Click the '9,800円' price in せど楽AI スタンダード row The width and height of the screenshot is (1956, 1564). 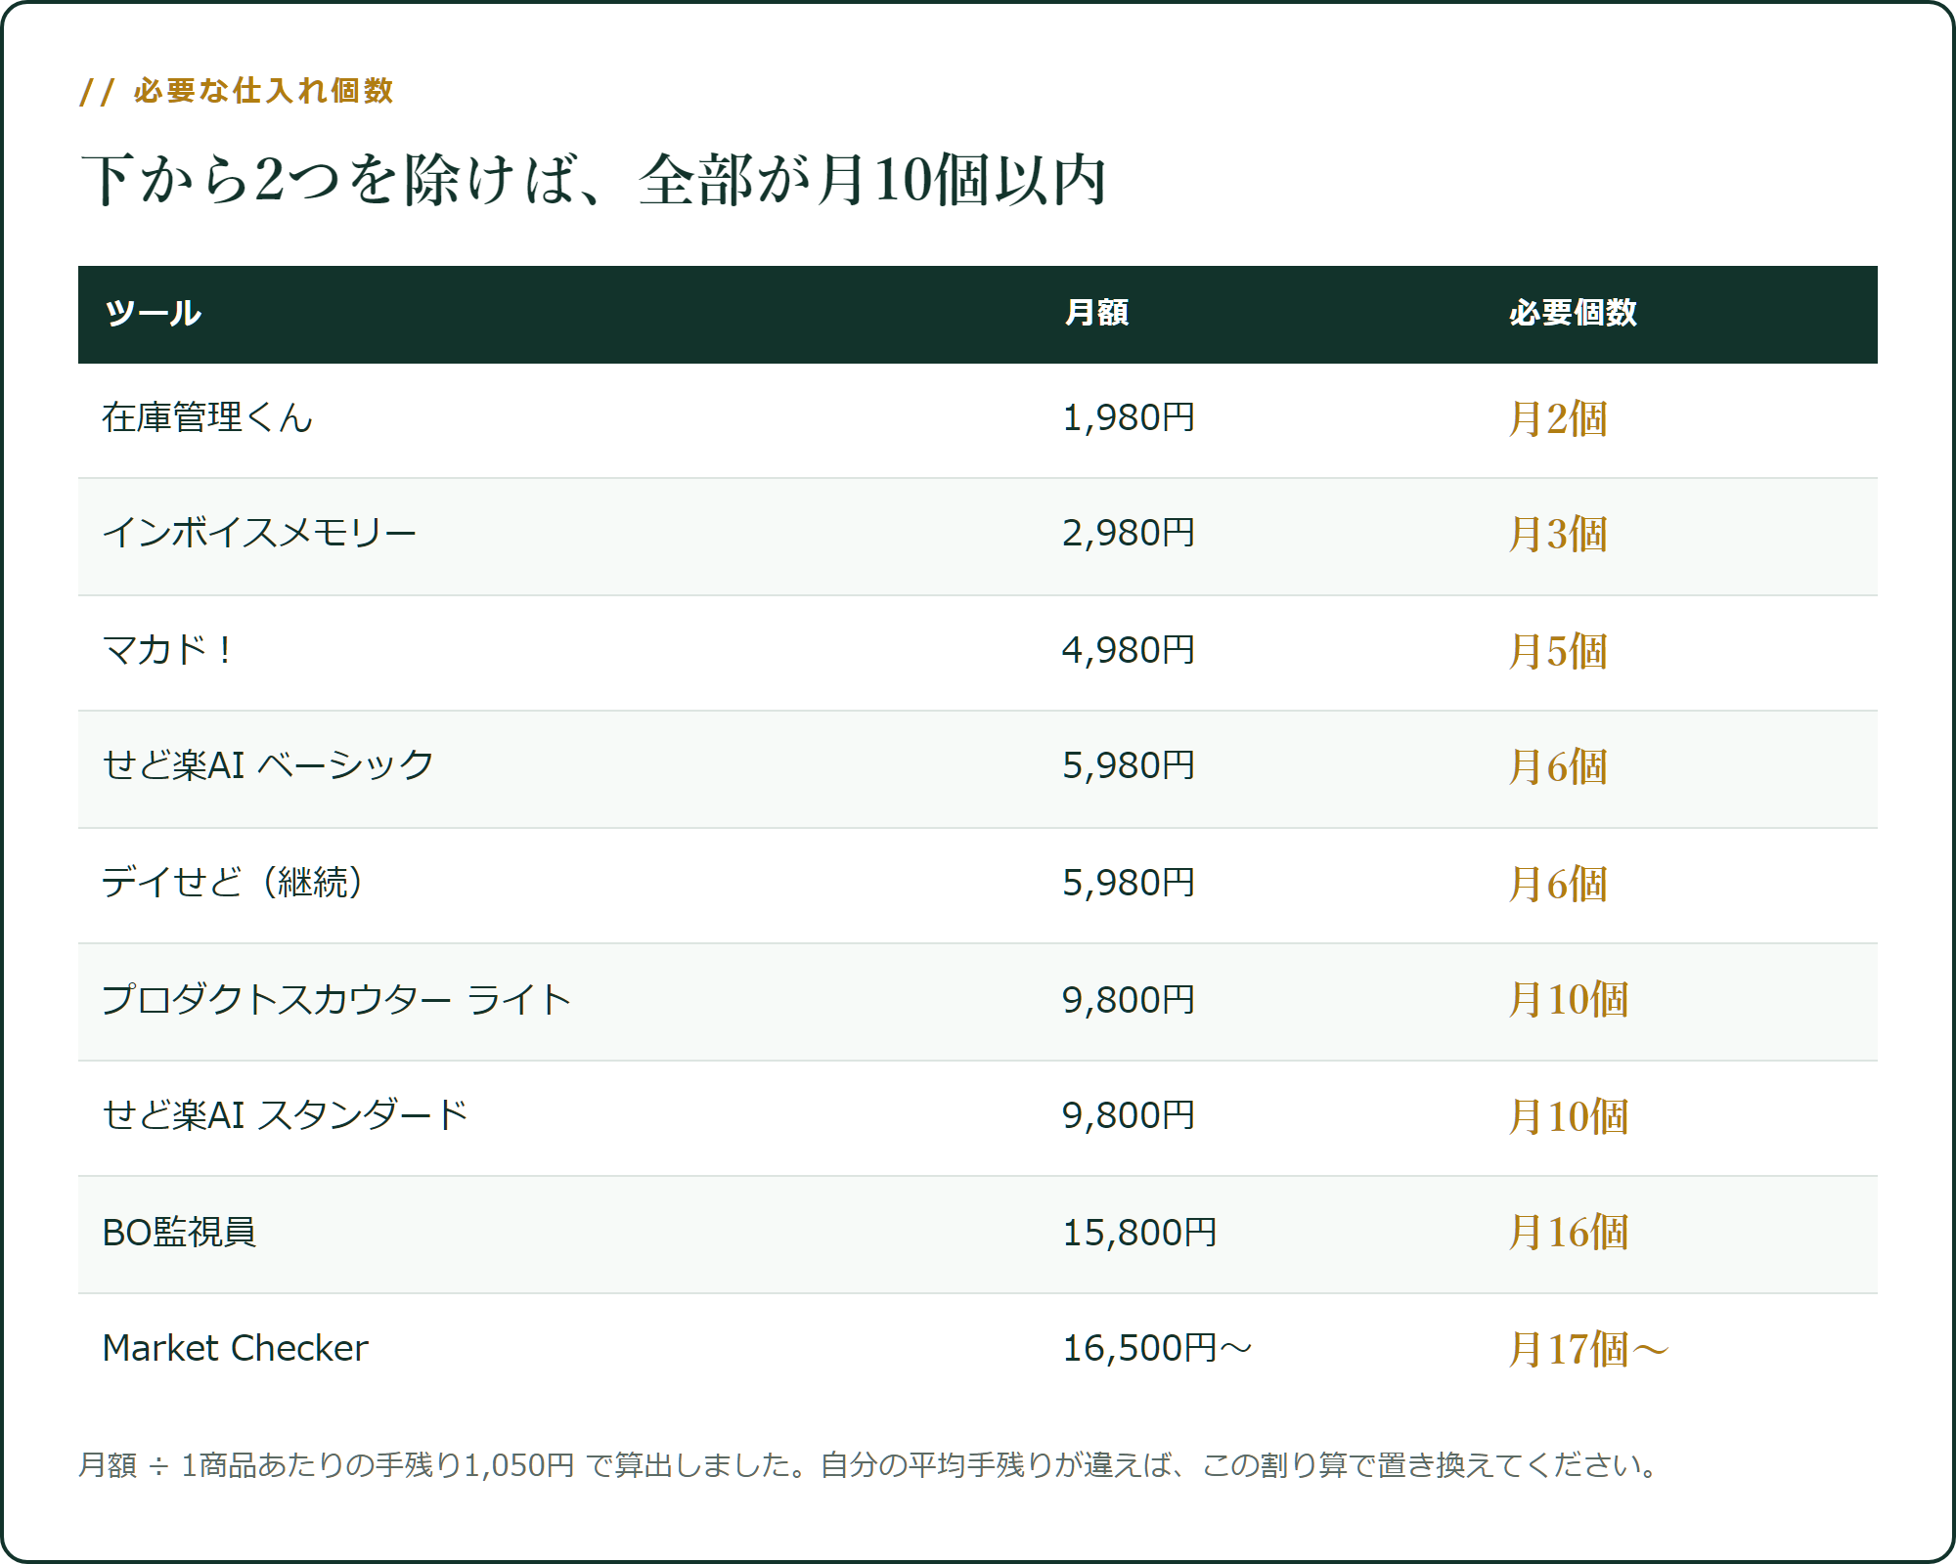[1129, 1115]
